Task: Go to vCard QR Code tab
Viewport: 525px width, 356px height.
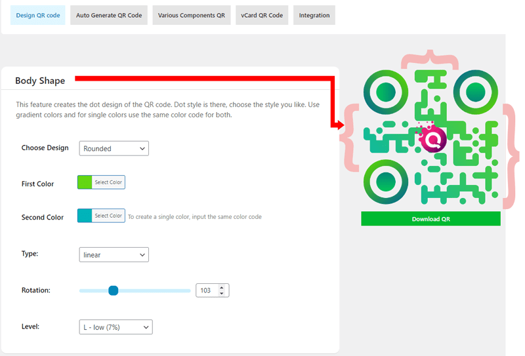Action: 262,15
